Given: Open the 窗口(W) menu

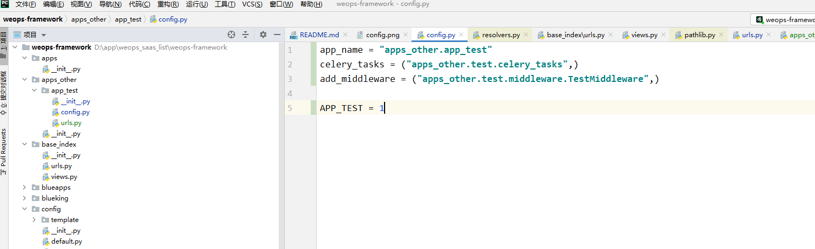Looking at the screenshot, I should coord(282,4).
